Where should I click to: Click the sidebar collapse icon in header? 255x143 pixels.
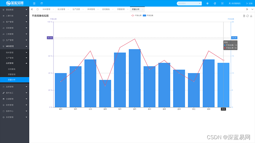(34, 3)
